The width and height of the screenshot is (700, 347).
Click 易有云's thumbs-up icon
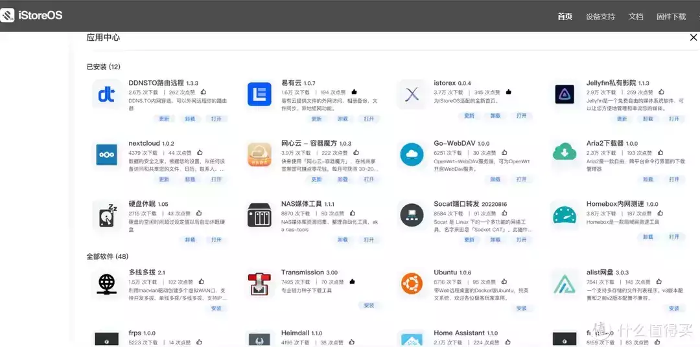[354, 92]
